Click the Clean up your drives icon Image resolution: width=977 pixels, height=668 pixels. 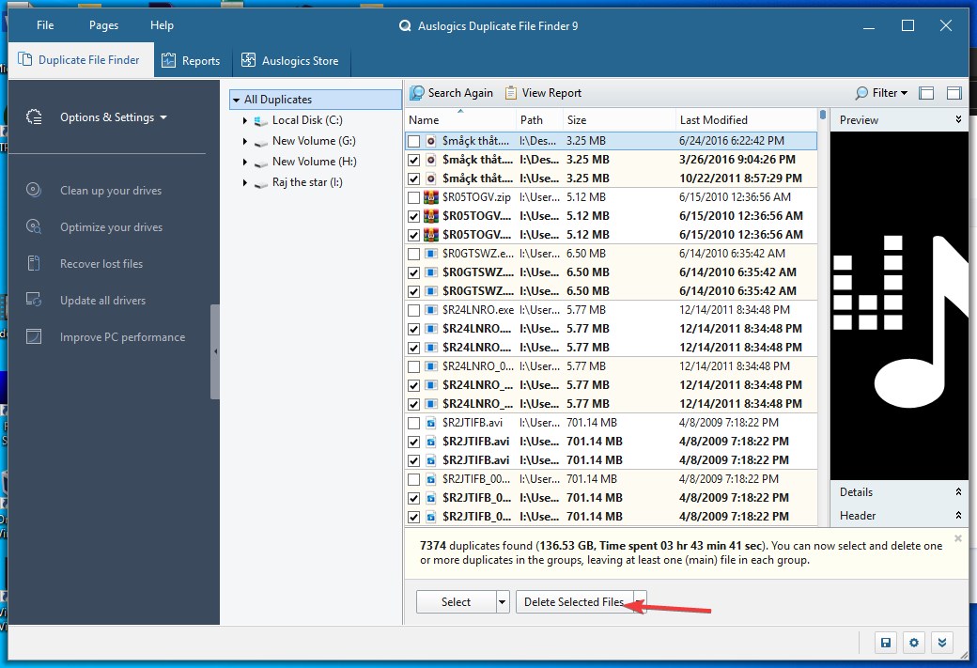(34, 190)
